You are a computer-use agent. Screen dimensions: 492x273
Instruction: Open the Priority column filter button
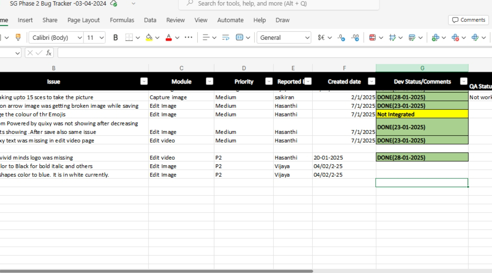[x=269, y=81]
